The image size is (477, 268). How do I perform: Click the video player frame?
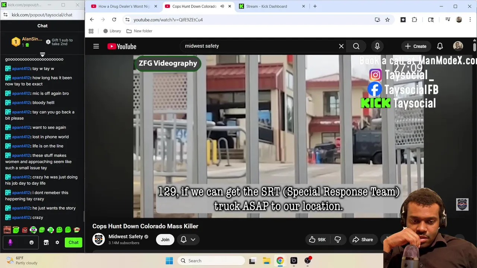(x=278, y=136)
